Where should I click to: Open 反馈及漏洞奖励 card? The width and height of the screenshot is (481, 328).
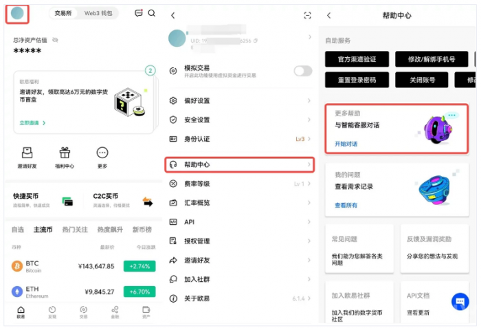pos(435,249)
